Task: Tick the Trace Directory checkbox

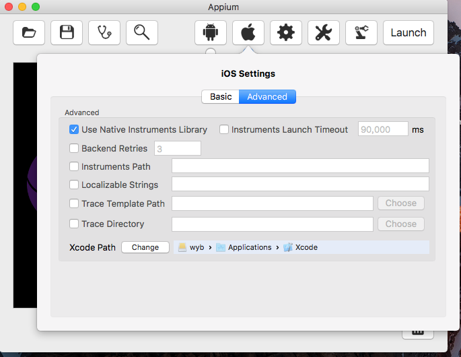Action: (x=74, y=224)
